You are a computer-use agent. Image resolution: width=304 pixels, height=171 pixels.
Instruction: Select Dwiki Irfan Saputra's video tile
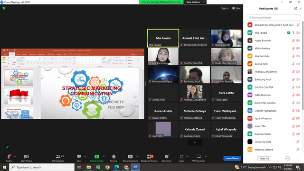(x=226, y=57)
